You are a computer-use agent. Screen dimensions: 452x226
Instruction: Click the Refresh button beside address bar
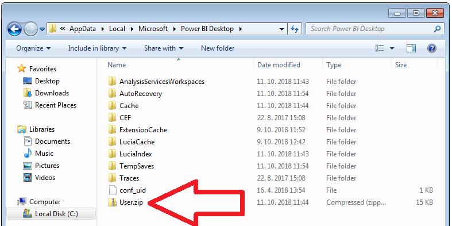point(294,29)
